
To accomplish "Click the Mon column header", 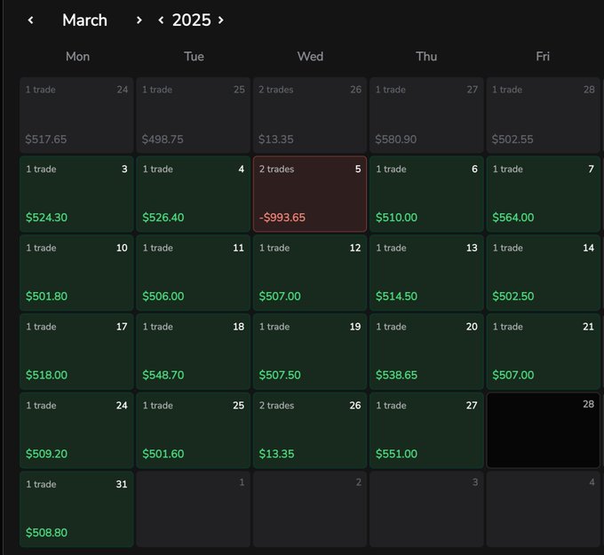I will tap(77, 57).
